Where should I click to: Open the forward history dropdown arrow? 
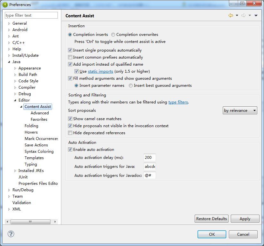tap(250, 15)
